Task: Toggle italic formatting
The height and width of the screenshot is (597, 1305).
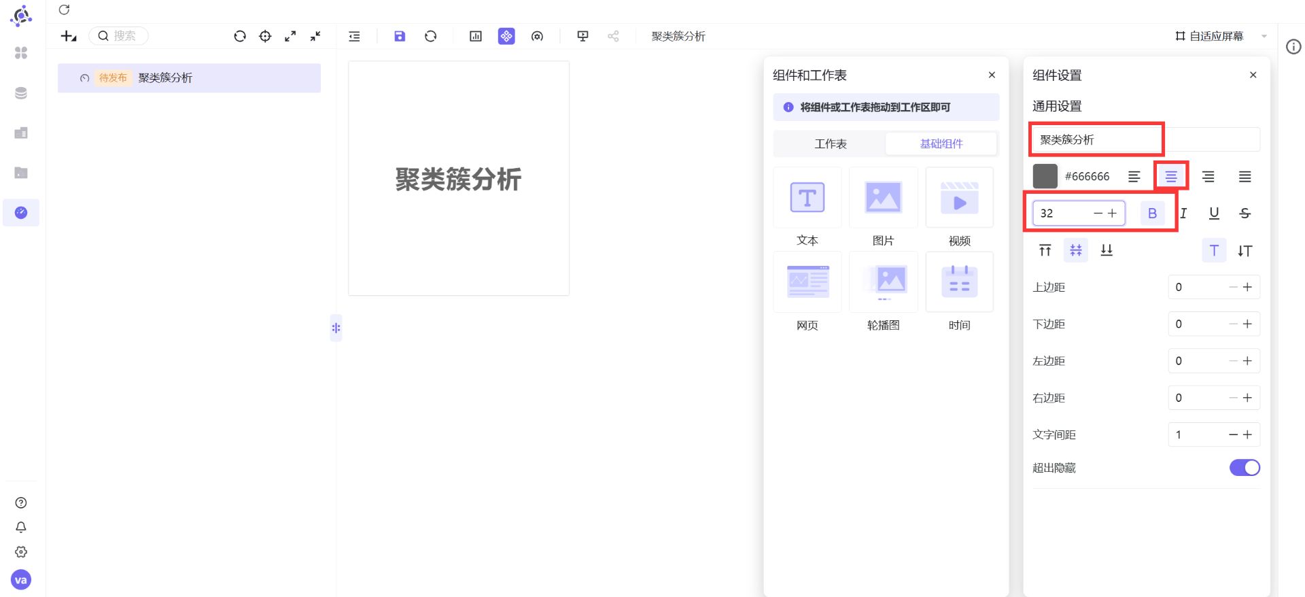Action: point(1183,214)
